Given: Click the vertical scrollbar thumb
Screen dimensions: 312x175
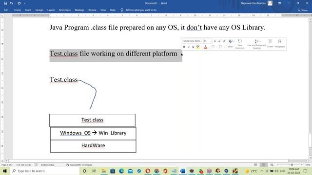Looking at the screenshot, I should point(310,140).
